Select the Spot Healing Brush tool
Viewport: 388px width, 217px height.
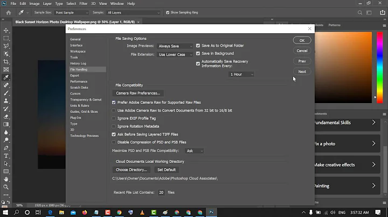point(6,85)
